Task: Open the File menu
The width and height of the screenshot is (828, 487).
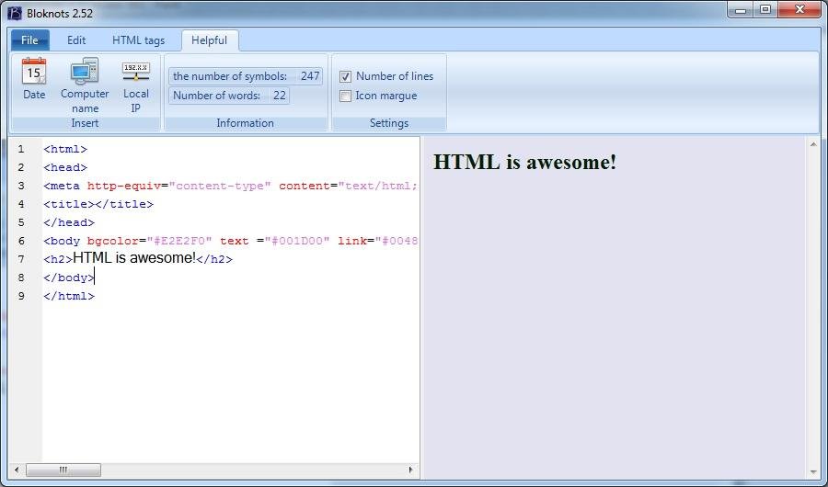Action: click(29, 40)
